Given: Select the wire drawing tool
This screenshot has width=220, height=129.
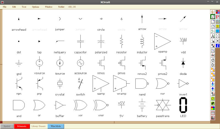Looking at the screenshot, I should click(x=213, y=17).
